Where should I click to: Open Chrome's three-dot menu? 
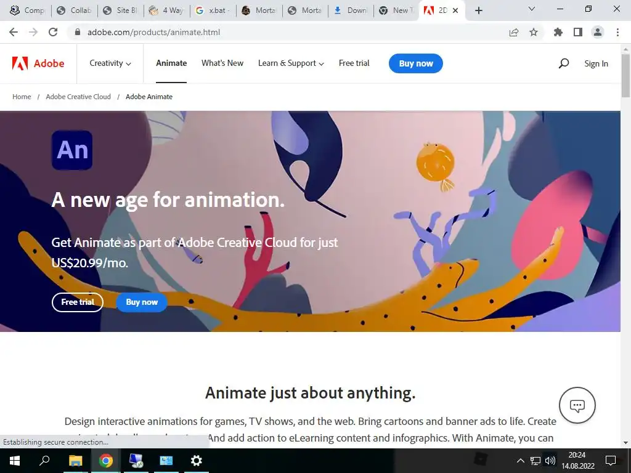click(x=617, y=32)
